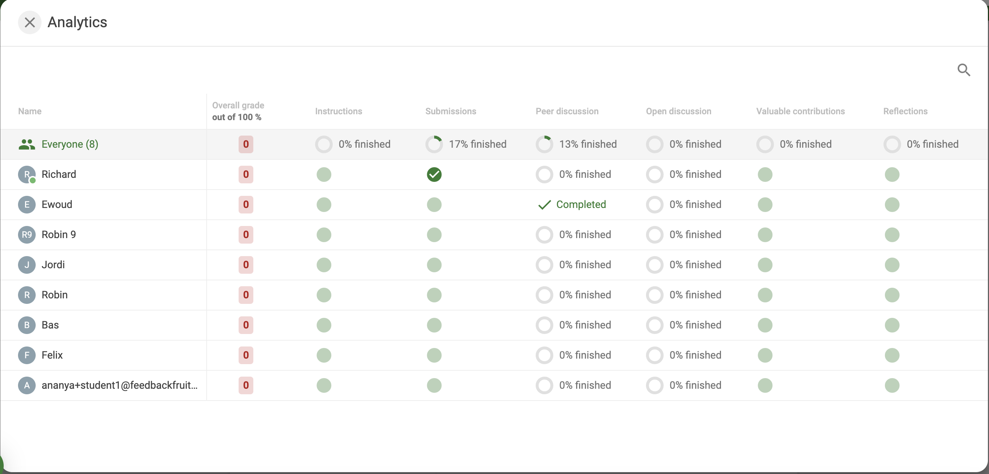Click Richard's completed submission checkmark
The height and width of the screenshot is (474, 989).
point(434,174)
